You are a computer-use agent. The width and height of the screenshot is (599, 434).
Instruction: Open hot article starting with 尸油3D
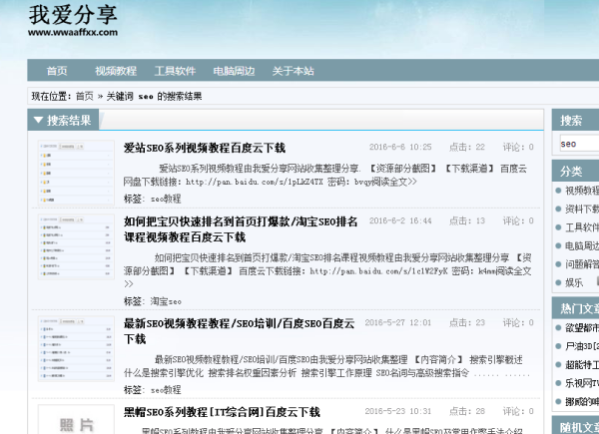pos(582,346)
